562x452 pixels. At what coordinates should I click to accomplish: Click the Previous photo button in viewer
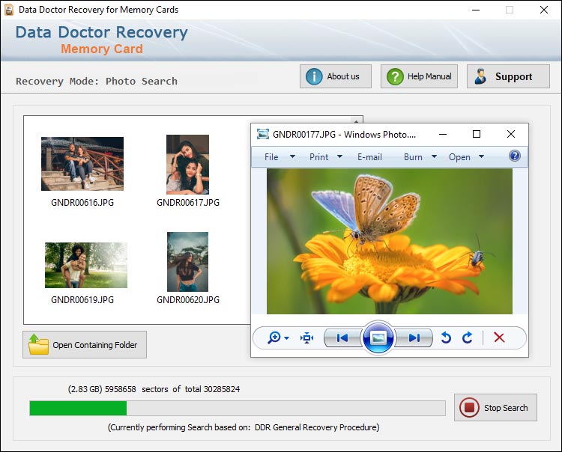tap(342, 338)
